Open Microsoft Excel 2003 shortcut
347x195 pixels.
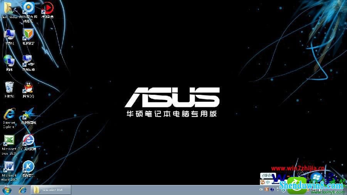(9, 145)
